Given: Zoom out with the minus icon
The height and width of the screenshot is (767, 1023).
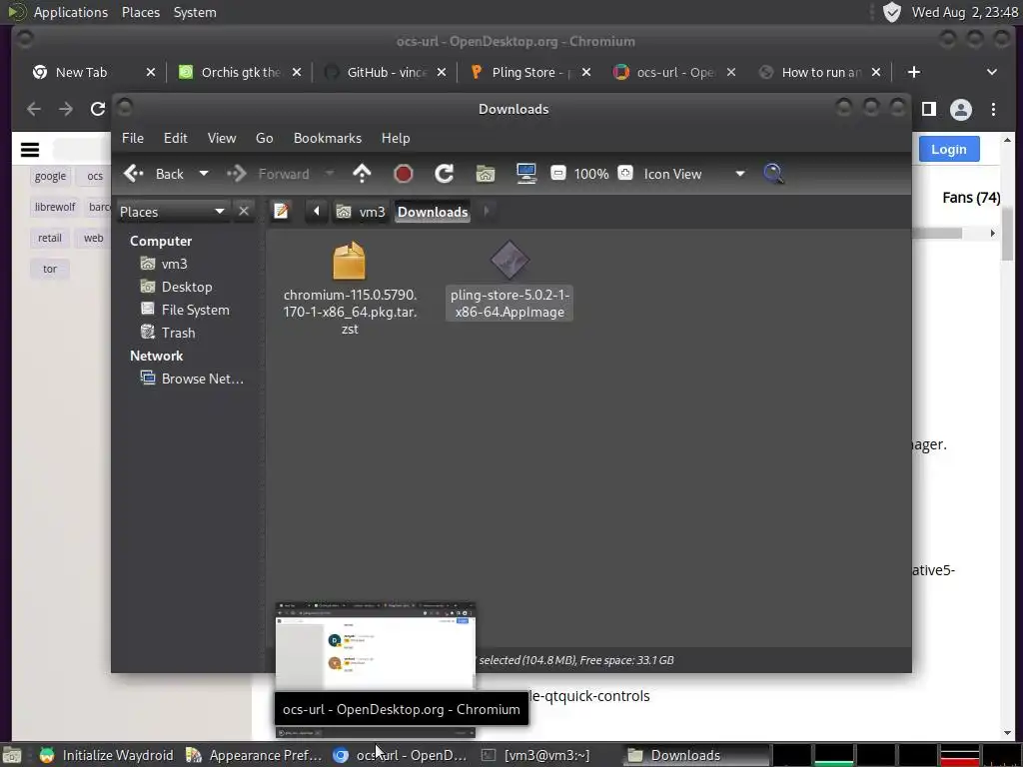Looking at the screenshot, I should click(x=557, y=173).
